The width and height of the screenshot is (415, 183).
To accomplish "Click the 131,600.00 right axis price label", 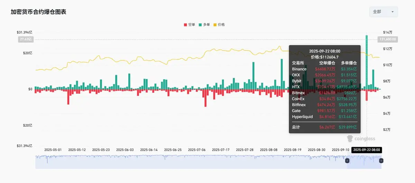I will click(x=387, y=39).
